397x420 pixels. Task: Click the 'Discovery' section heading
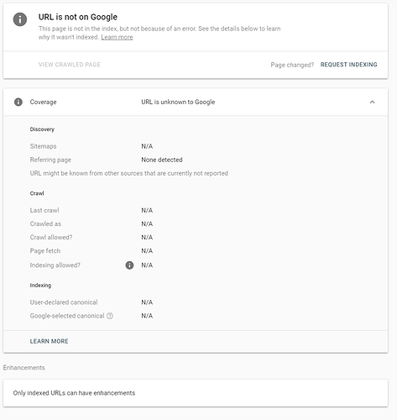(42, 129)
